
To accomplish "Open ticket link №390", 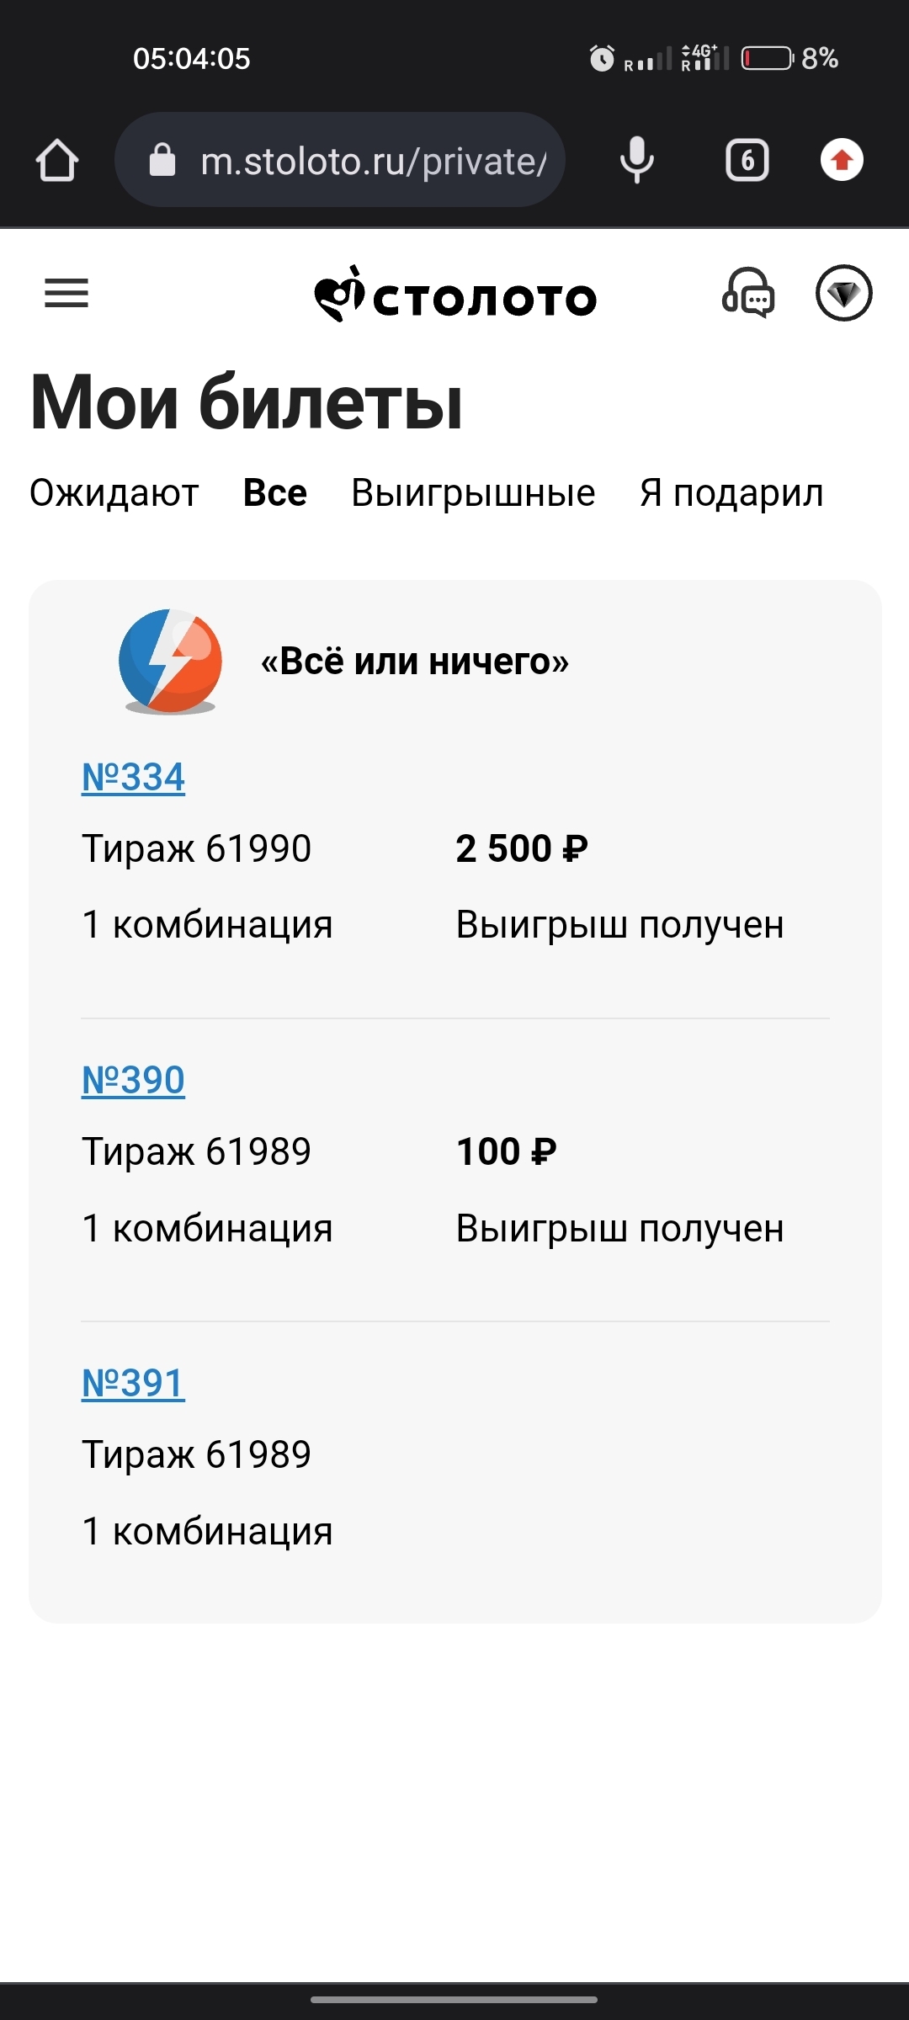I will pyautogui.click(x=133, y=1081).
